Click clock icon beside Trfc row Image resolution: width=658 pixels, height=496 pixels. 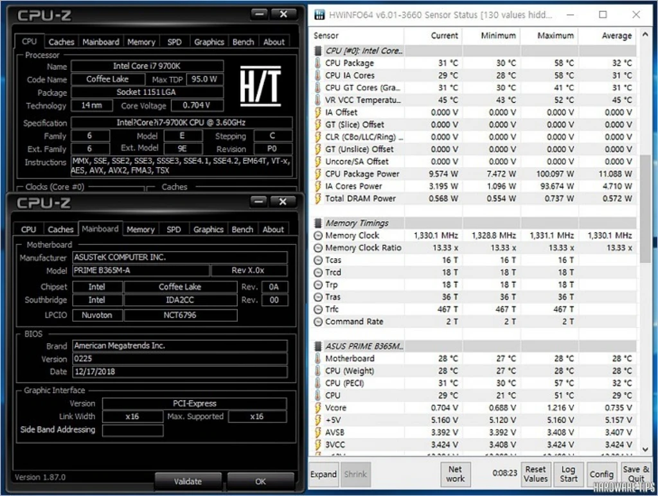coord(318,310)
